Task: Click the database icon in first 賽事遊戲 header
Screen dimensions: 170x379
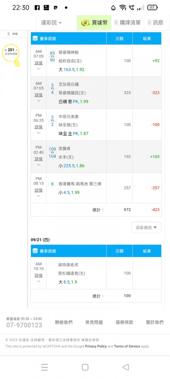Action: click(x=35, y=38)
